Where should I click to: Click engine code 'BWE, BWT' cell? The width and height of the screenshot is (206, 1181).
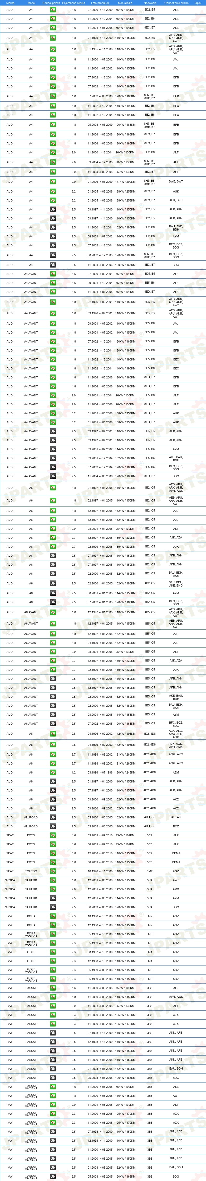(176, 181)
